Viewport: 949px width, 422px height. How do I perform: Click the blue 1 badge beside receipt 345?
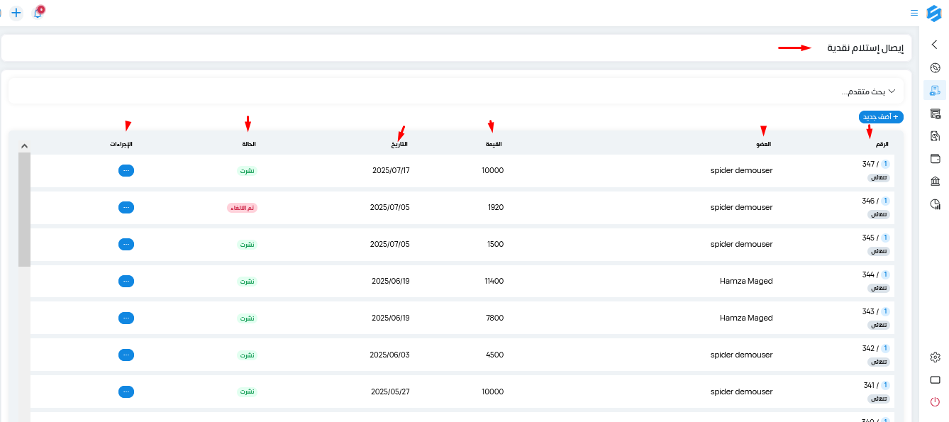click(885, 238)
